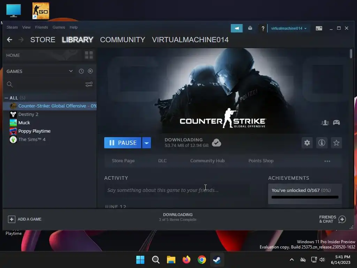Launch Firefox from the taskbar

(187, 260)
